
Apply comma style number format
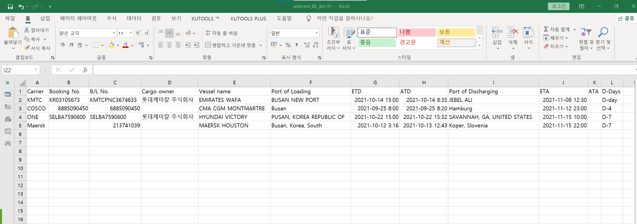297,45
